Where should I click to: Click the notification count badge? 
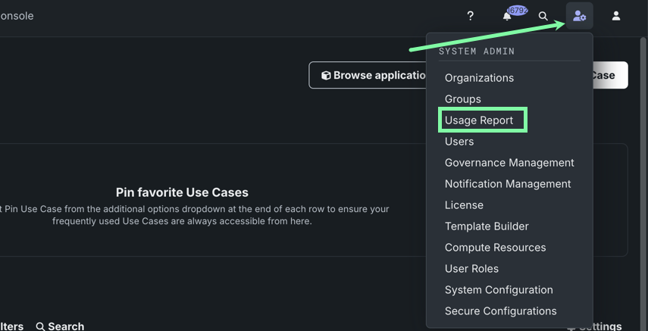click(517, 11)
